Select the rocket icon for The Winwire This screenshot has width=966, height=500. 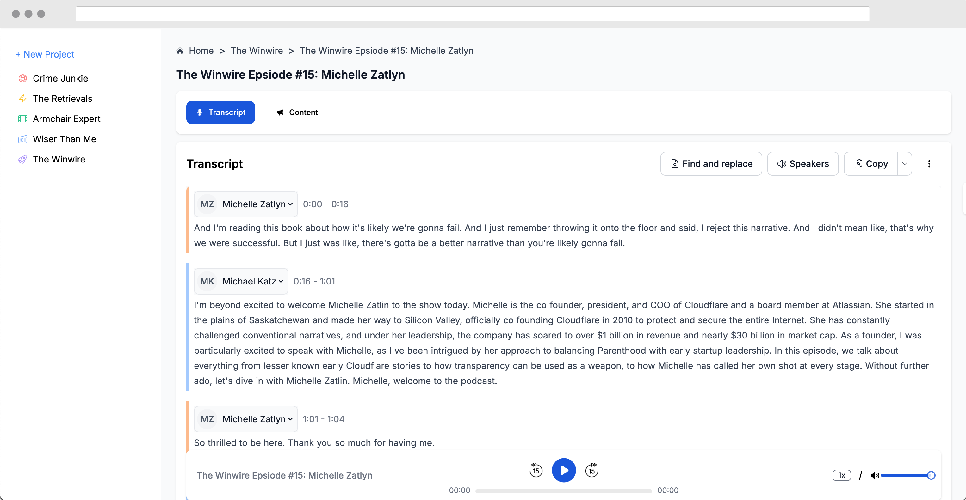tap(22, 159)
